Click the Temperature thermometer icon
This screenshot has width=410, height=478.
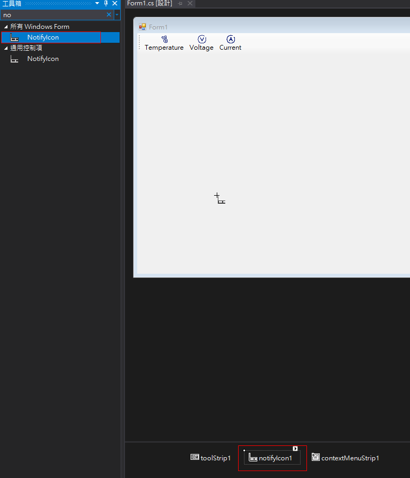point(164,40)
